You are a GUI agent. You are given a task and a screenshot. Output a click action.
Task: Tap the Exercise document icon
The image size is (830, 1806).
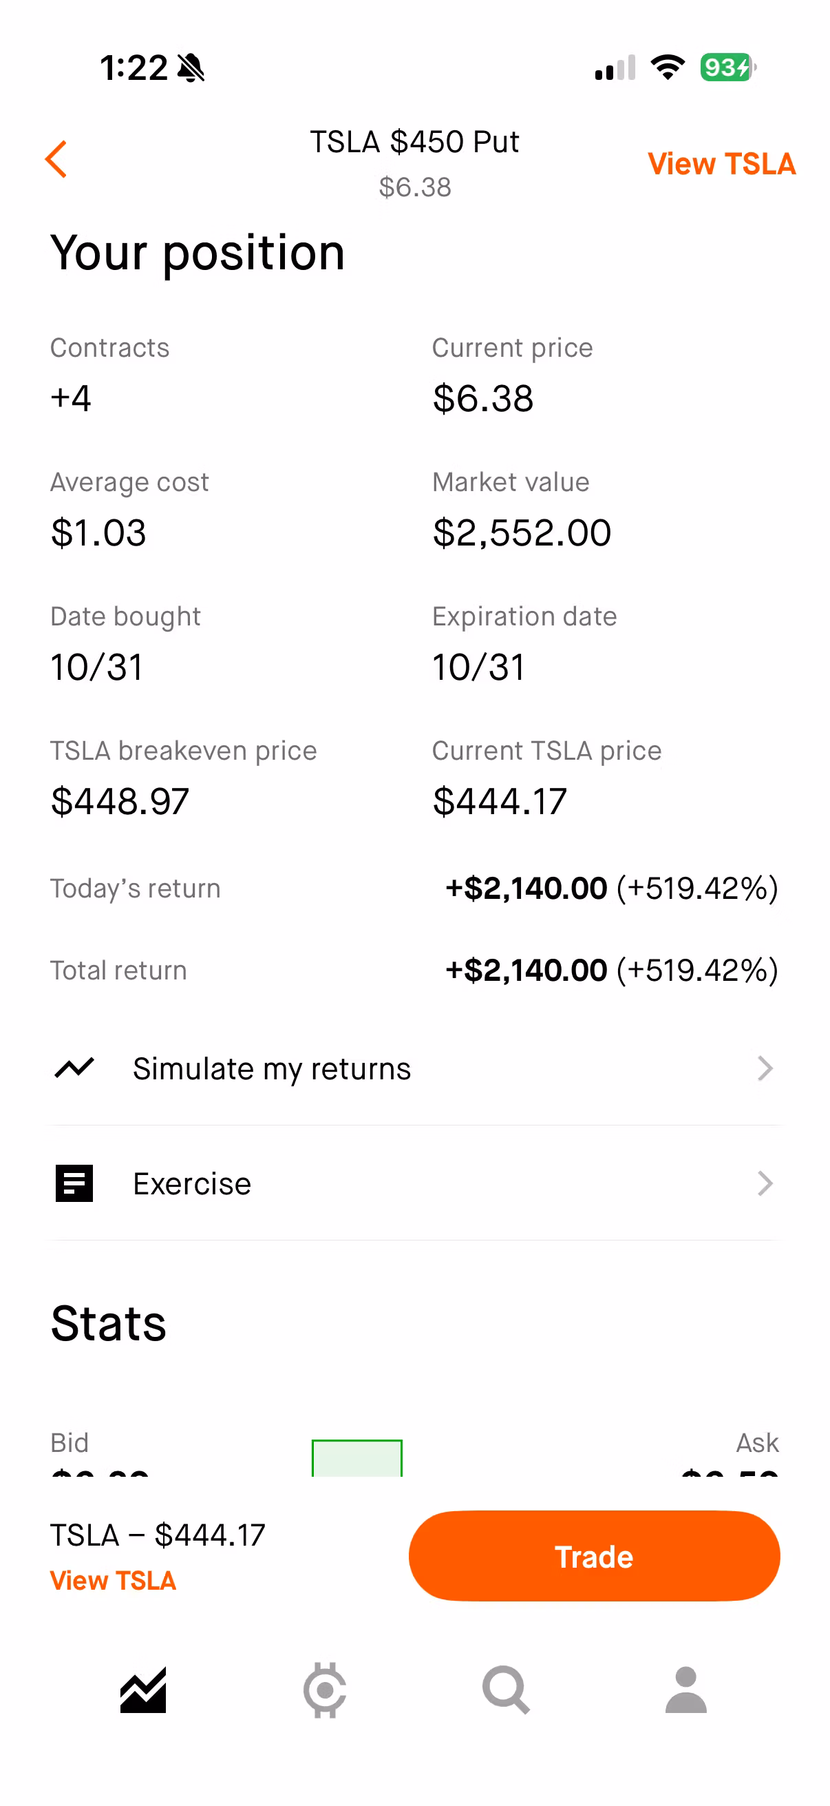[x=74, y=1183]
